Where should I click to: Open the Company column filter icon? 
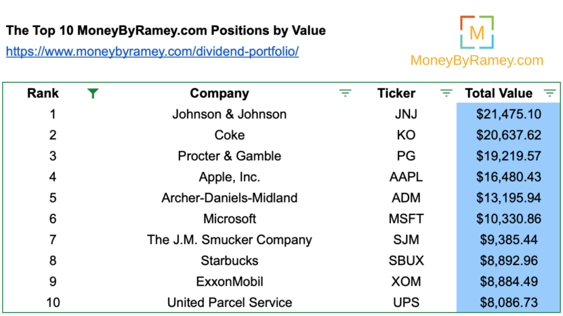coord(345,93)
